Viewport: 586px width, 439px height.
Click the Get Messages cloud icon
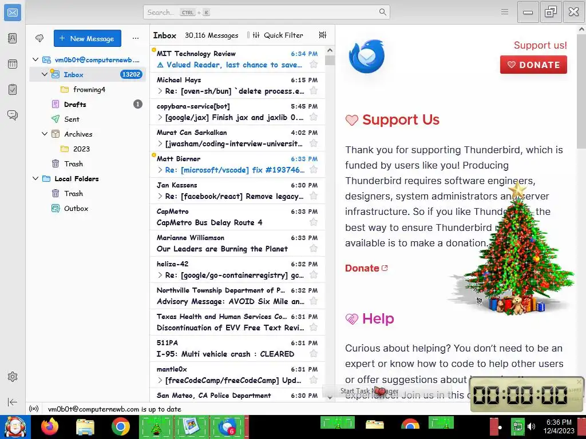[x=39, y=38]
